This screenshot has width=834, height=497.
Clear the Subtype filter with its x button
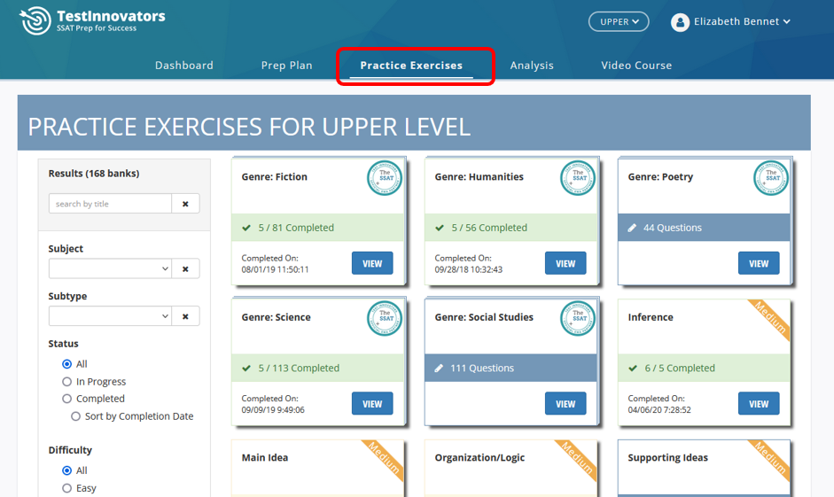pos(185,316)
